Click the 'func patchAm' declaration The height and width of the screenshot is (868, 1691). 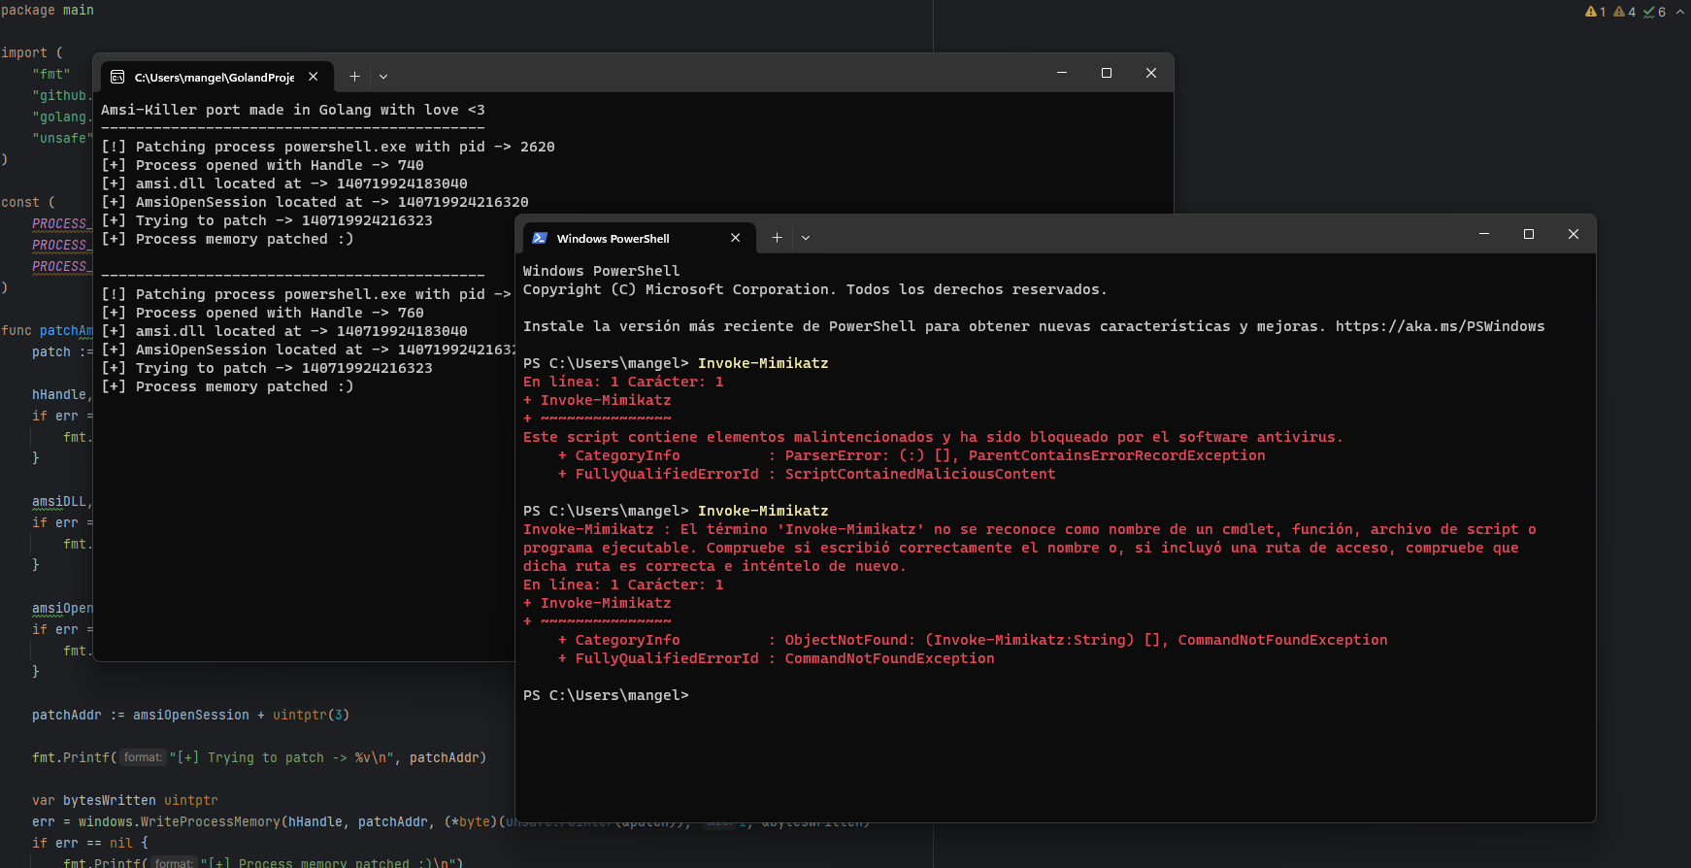click(47, 330)
